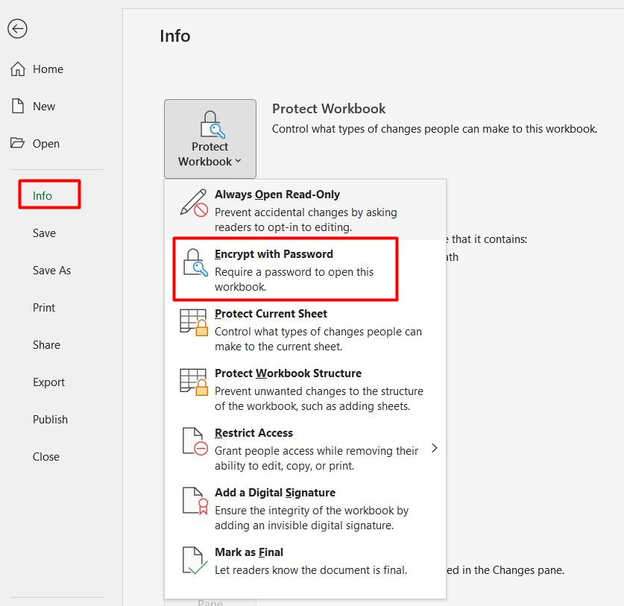Screen dimensions: 624x606
Task: Click the Restrict Access document icon
Action: point(194,441)
